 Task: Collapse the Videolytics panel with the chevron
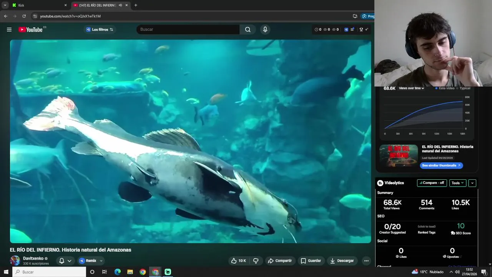472,183
